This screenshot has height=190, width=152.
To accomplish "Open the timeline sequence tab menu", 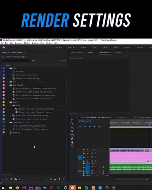I will tap(111, 117).
